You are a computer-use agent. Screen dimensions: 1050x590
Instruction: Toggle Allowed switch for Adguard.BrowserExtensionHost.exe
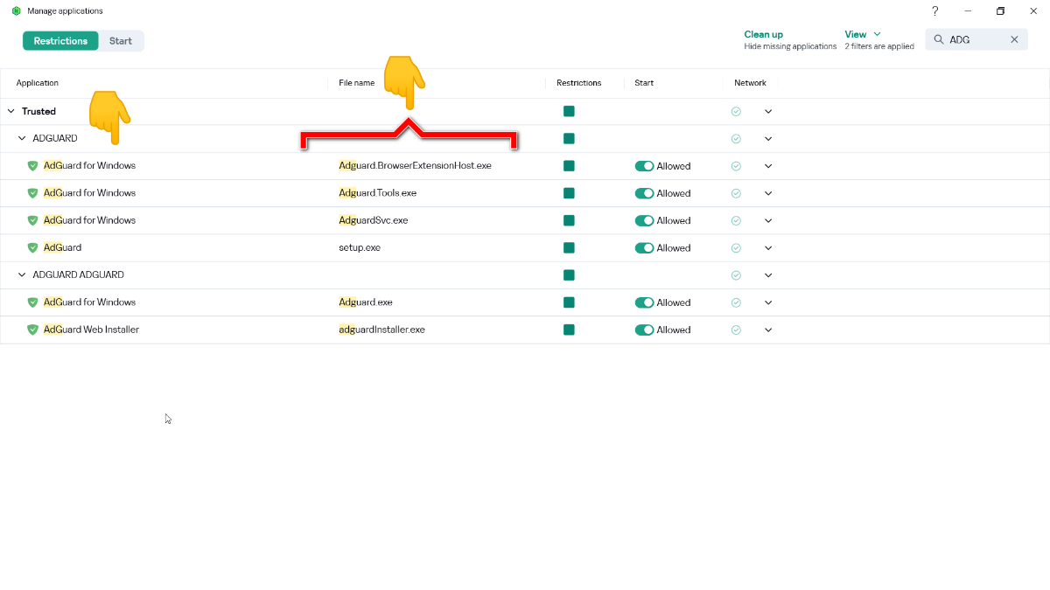tap(644, 166)
